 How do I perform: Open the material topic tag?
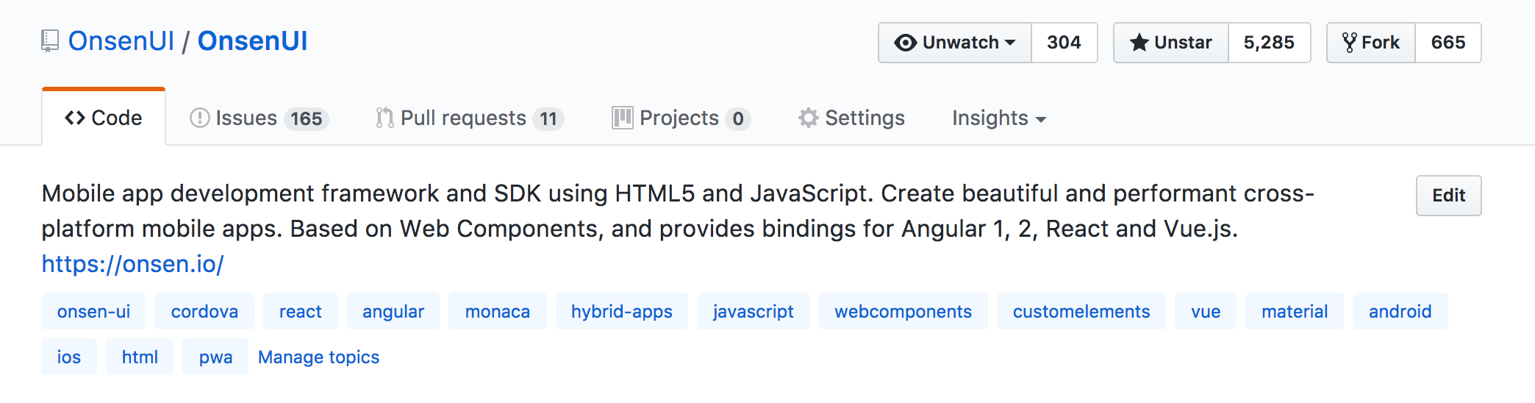1295,311
